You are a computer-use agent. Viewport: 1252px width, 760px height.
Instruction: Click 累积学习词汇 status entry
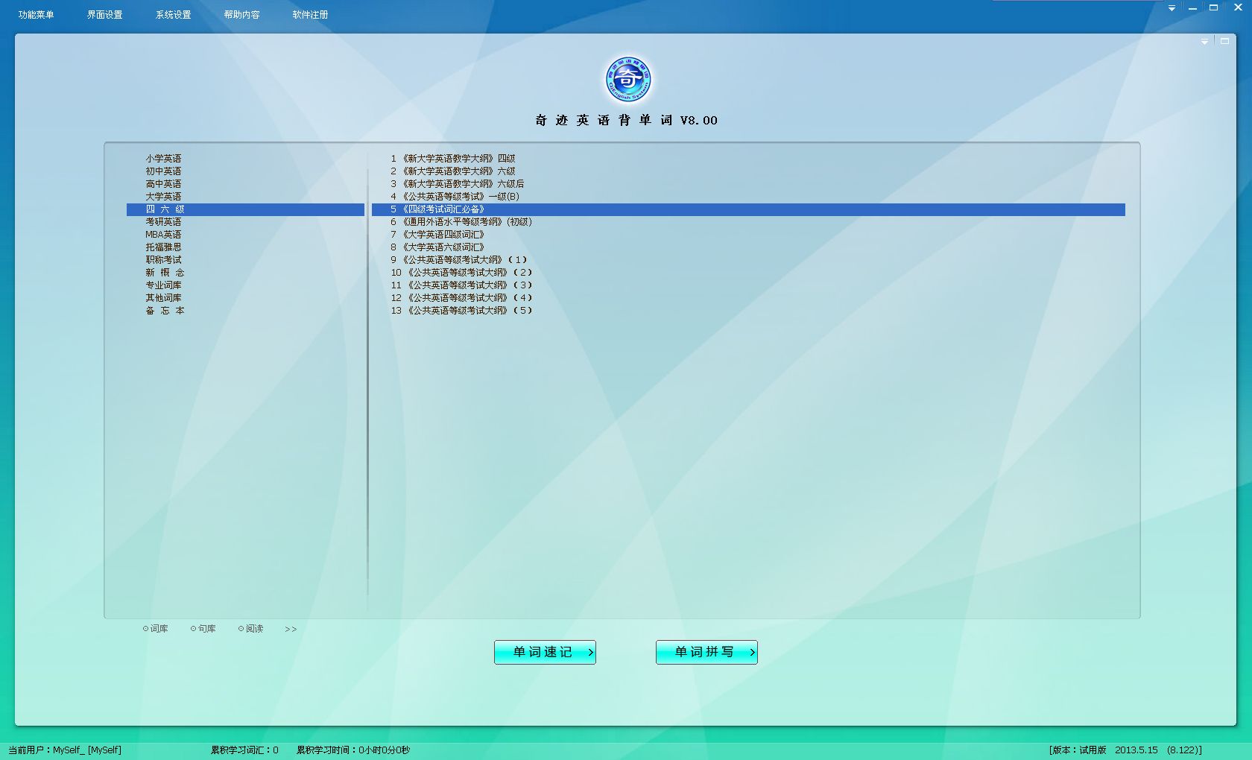(244, 750)
